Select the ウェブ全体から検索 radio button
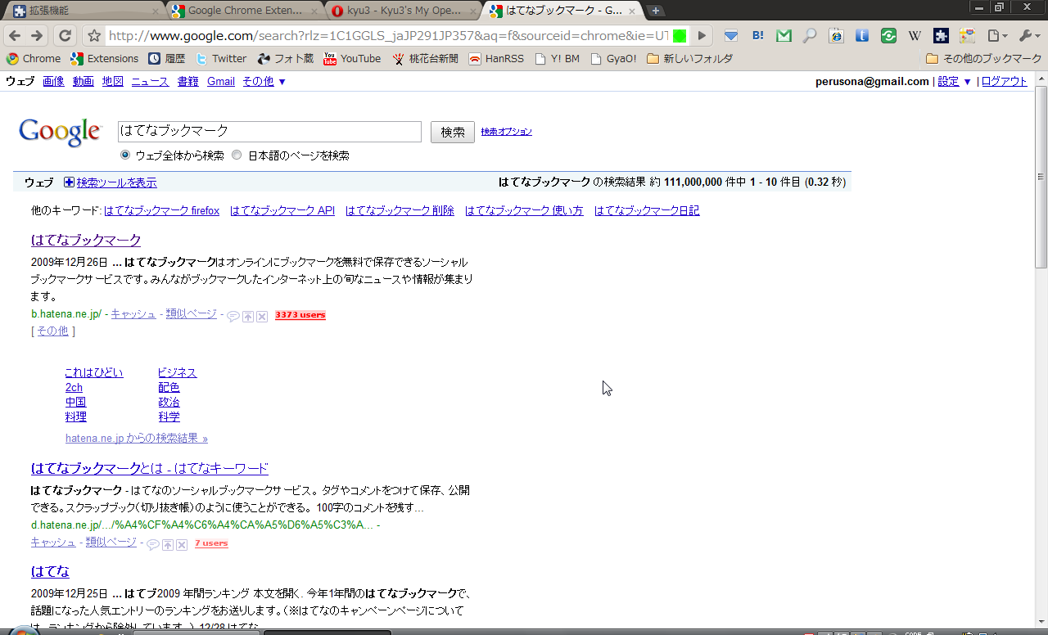1048x635 pixels. click(125, 155)
